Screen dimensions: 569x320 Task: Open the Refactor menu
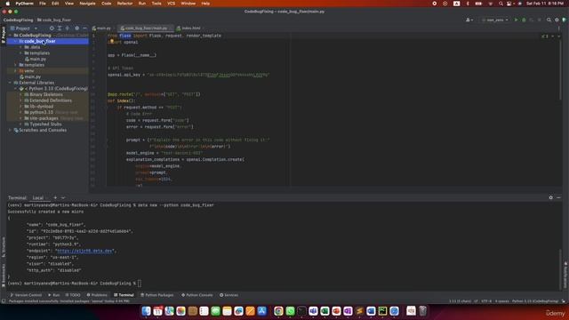coord(124,4)
